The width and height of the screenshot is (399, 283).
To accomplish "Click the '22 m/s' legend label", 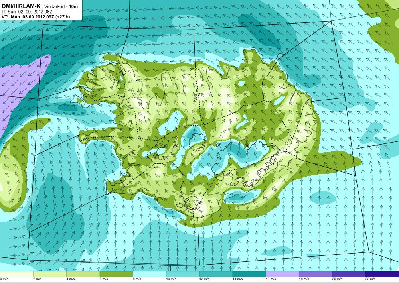I will 371,279.
